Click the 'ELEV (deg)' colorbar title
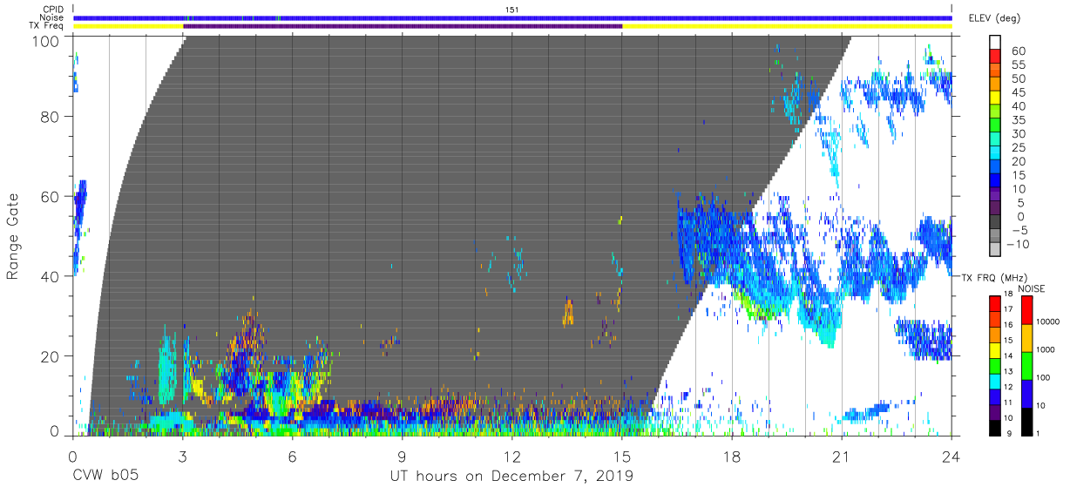Viewport: 1070px width, 494px height. point(994,17)
